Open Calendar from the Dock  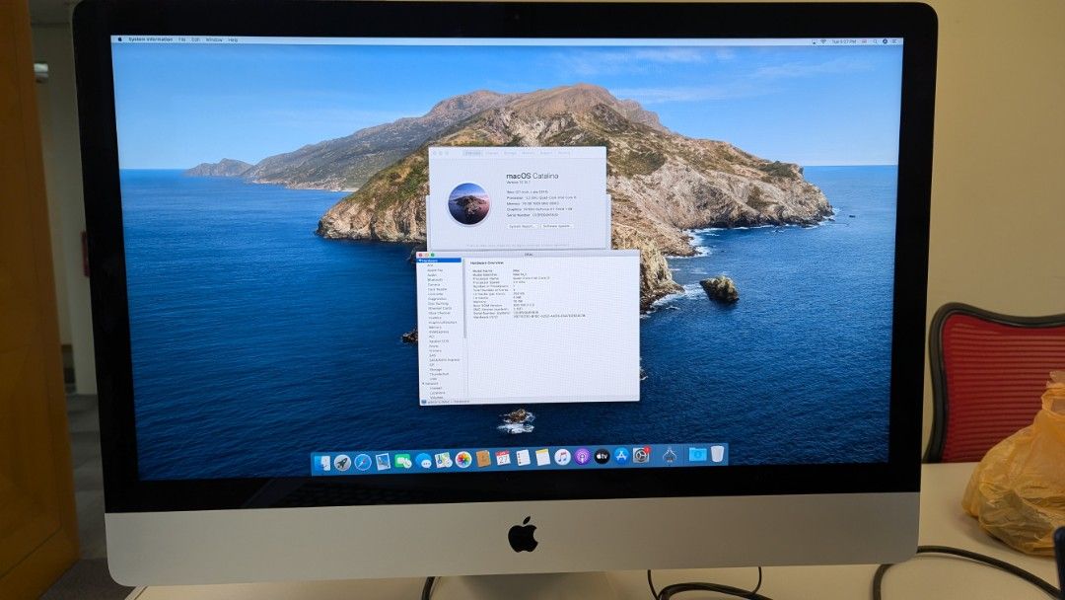tap(503, 458)
